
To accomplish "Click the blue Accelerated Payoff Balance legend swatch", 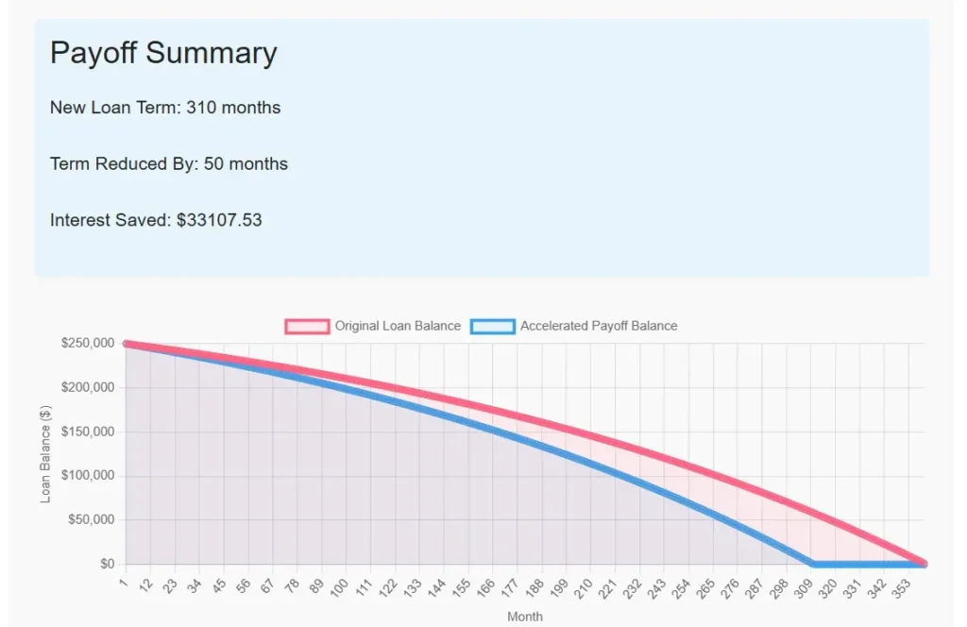I will (x=493, y=326).
